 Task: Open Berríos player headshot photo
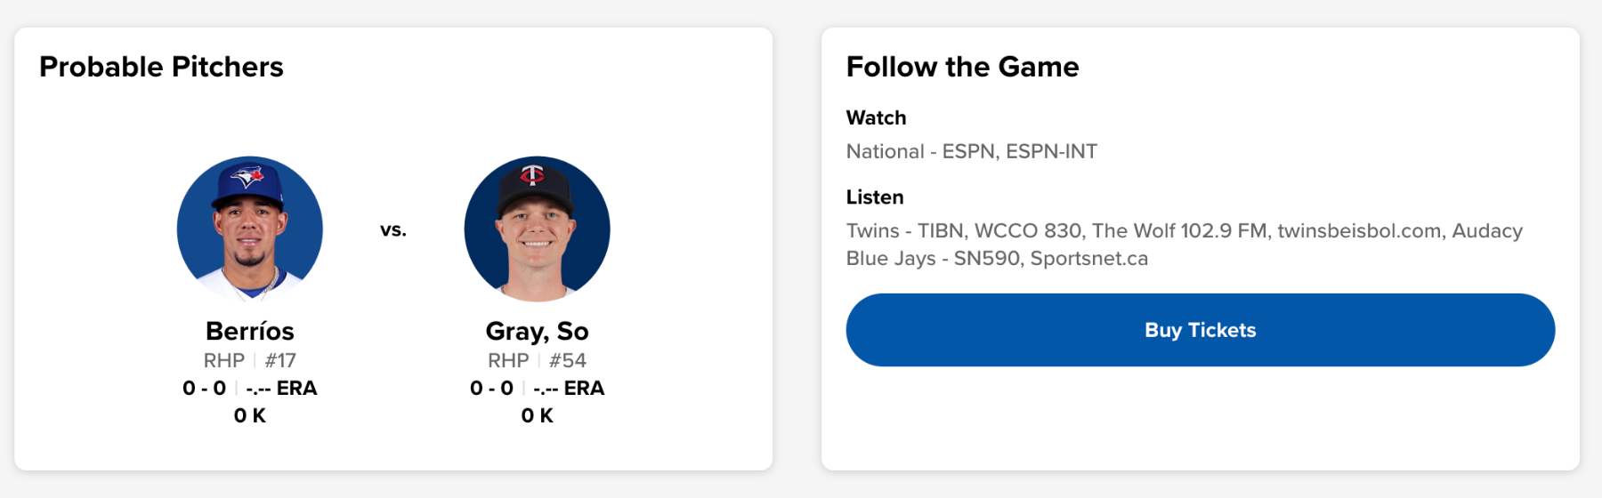coord(250,229)
